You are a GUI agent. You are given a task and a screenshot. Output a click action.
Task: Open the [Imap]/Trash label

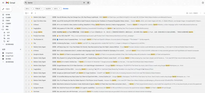click(9, 56)
